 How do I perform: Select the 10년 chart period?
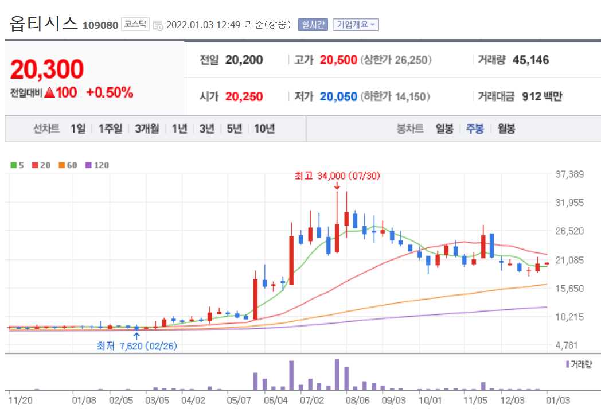[x=265, y=129]
